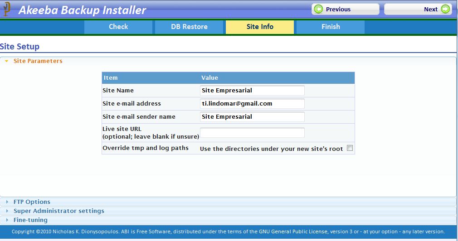Click the copyright footer text
458x241 pixels.
(228, 231)
